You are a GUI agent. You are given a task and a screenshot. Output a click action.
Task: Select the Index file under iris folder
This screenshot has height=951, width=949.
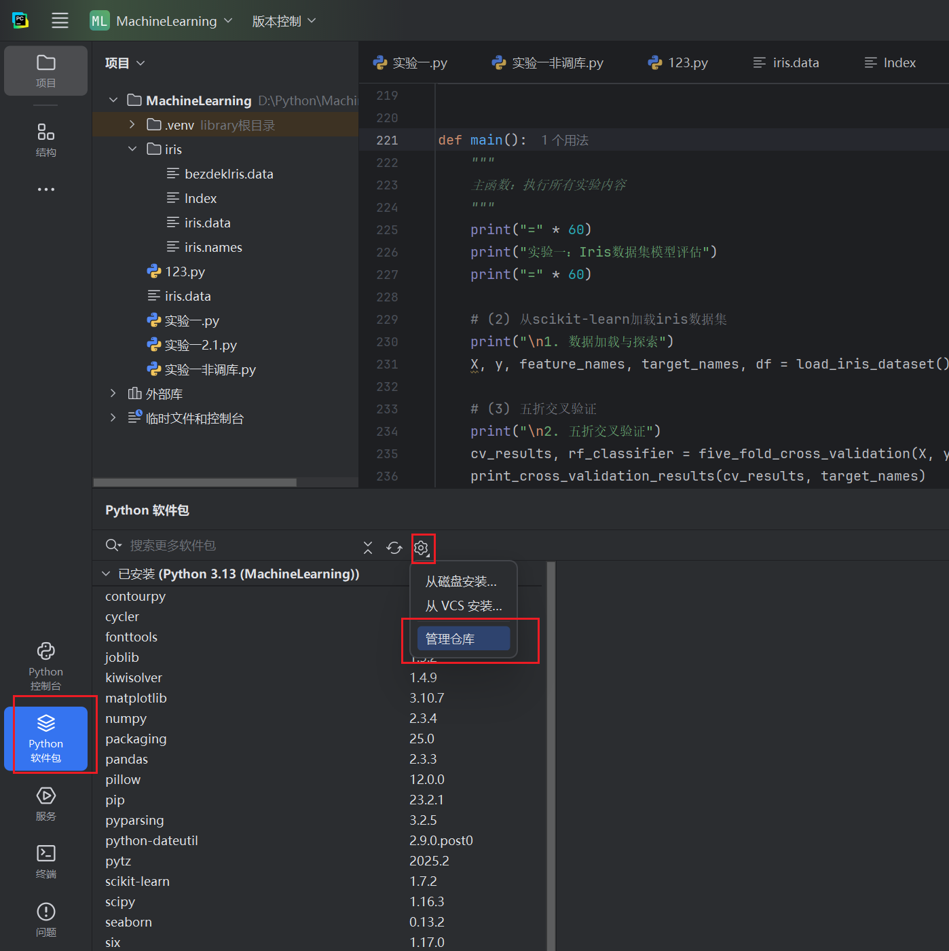191,198
